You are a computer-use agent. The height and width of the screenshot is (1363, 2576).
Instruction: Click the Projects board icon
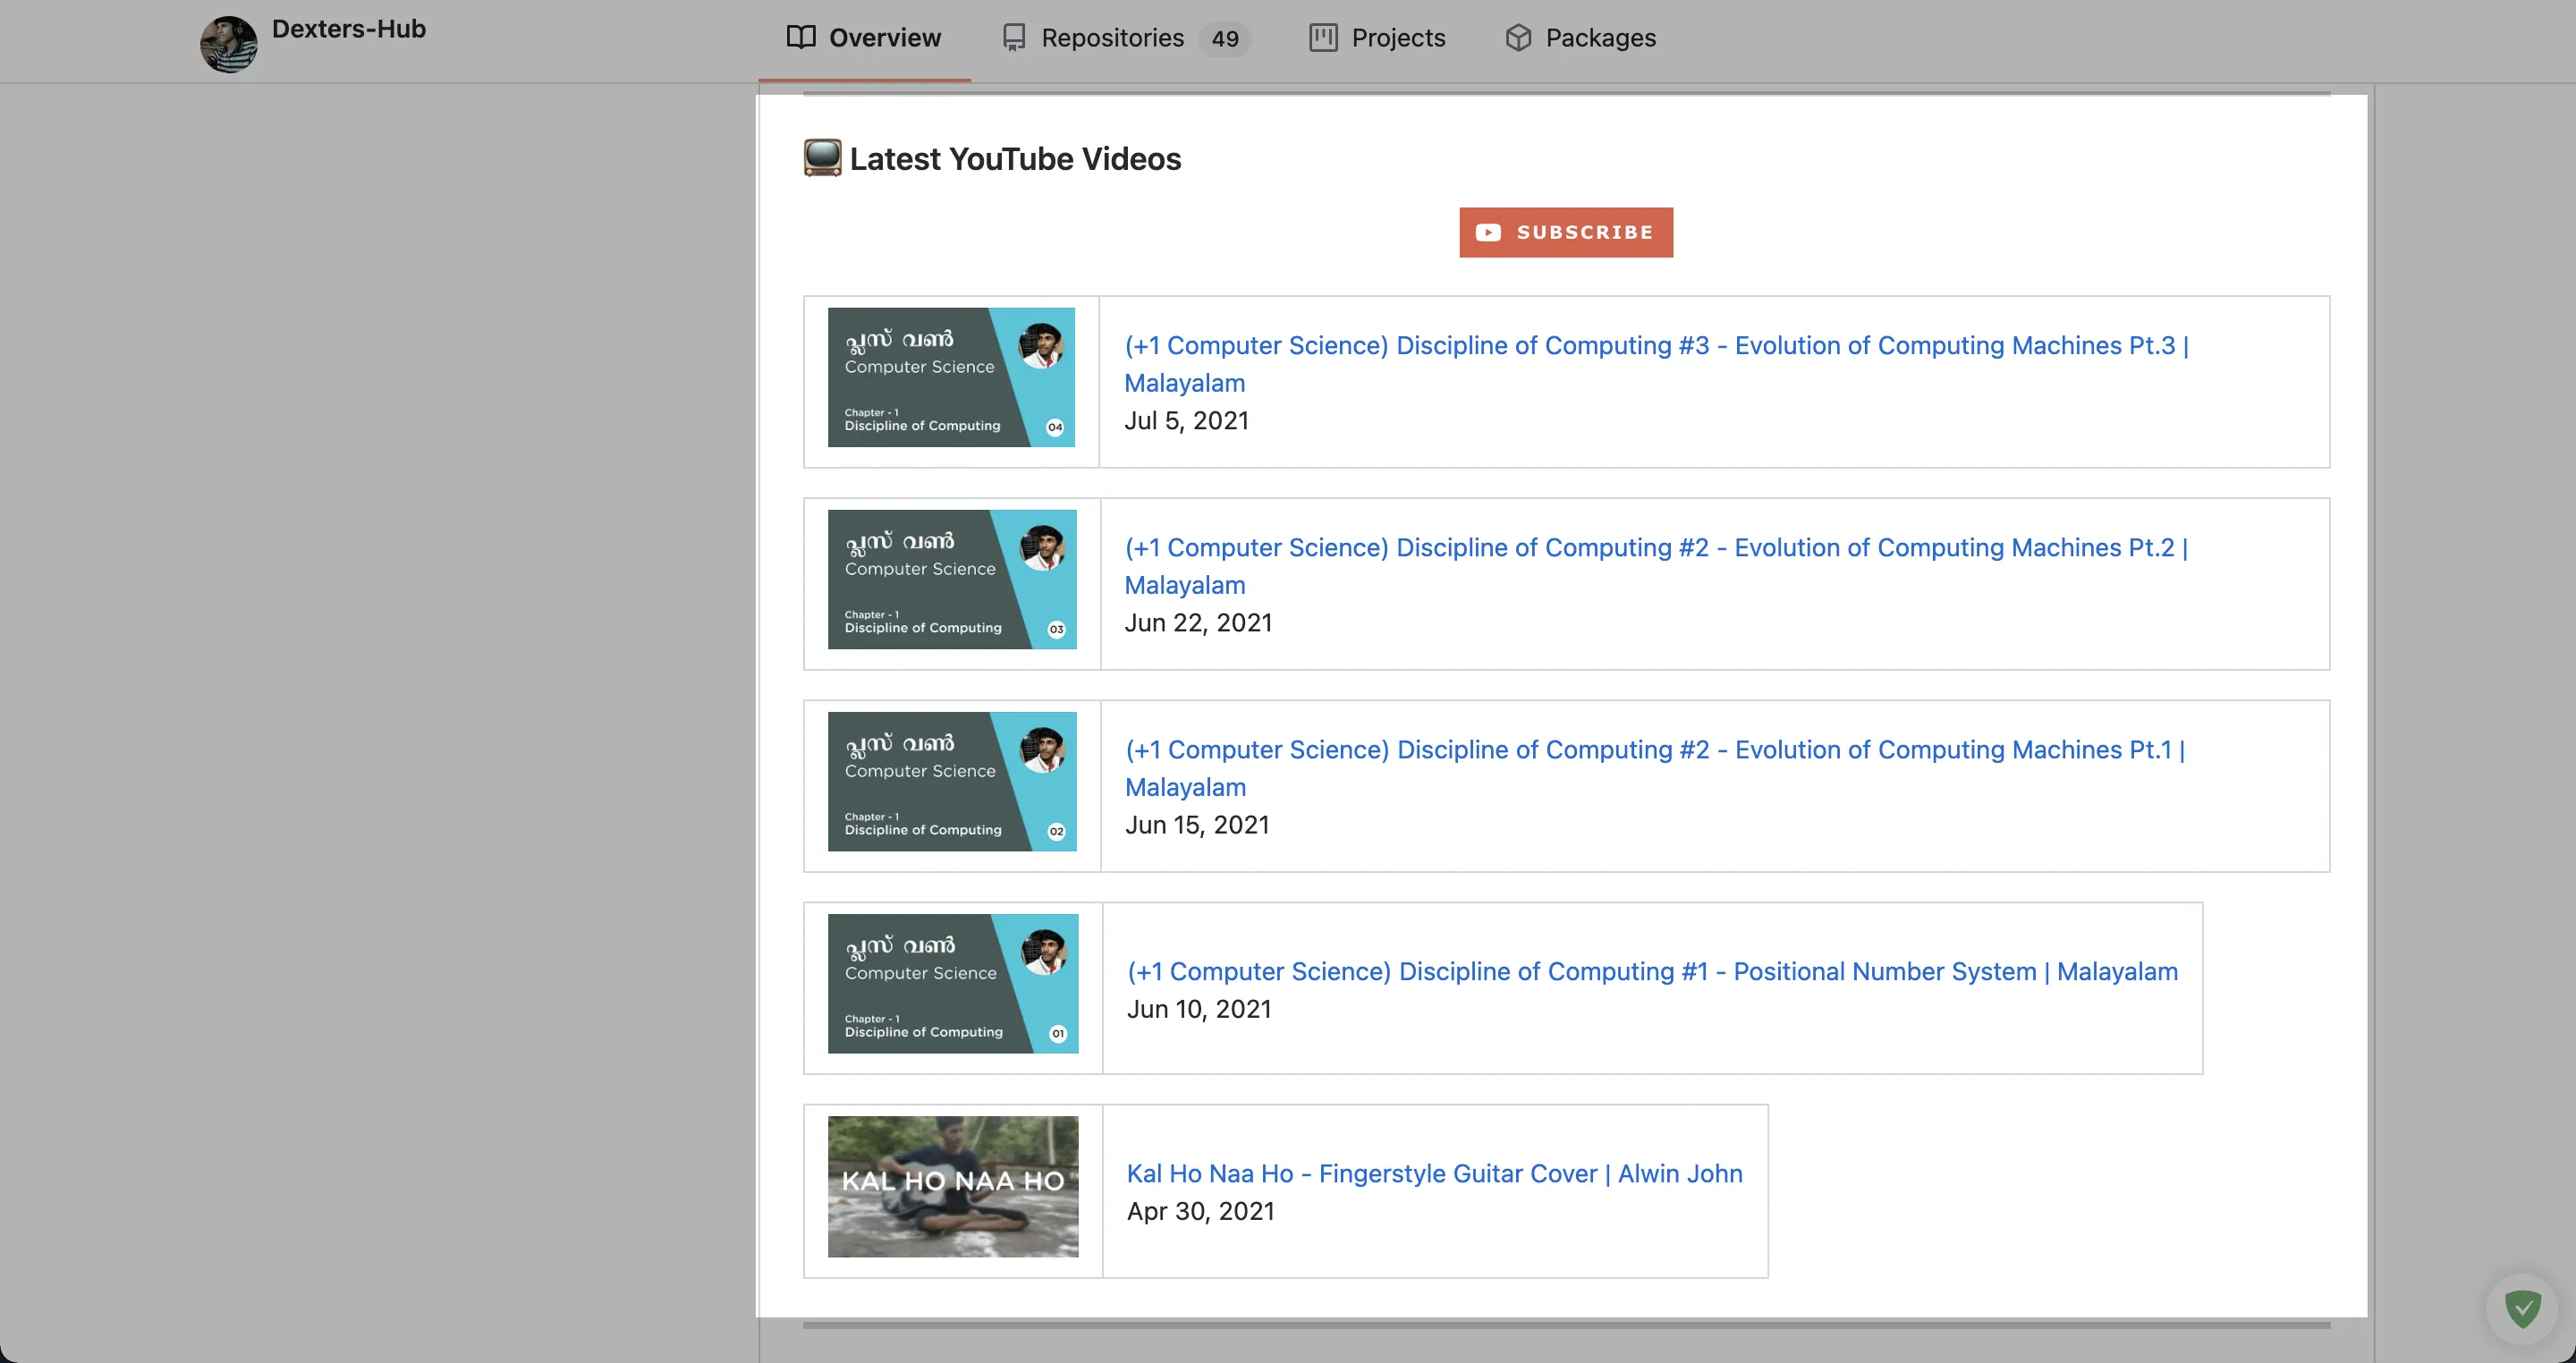coord(1323,38)
